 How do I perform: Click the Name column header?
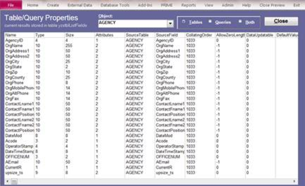pyautogui.click(x=19, y=36)
